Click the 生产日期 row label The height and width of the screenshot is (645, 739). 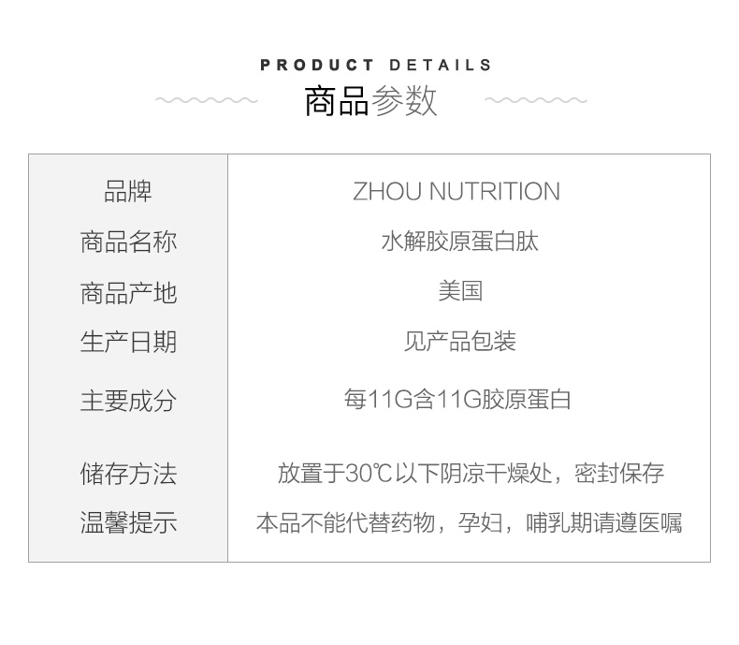pos(128,342)
